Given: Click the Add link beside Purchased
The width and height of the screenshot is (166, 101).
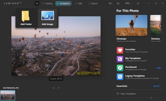Looking at the screenshot, I should (158, 68).
